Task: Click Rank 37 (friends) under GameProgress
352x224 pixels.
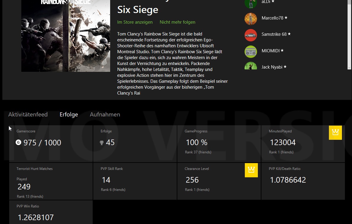Action: tap(198, 152)
